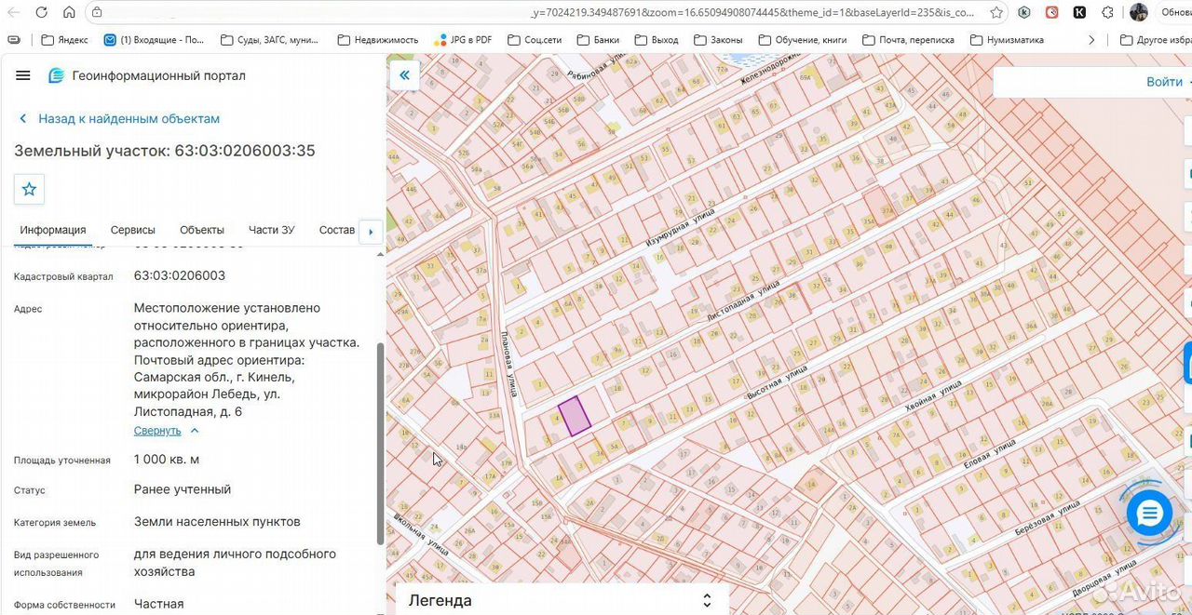The image size is (1192, 615).
Task: Open the Обучение, книги bookmarks folder
Action: 803,40
